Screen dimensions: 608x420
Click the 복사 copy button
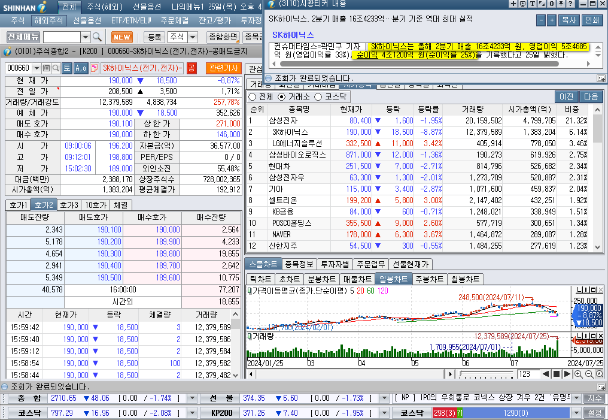coord(569,20)
